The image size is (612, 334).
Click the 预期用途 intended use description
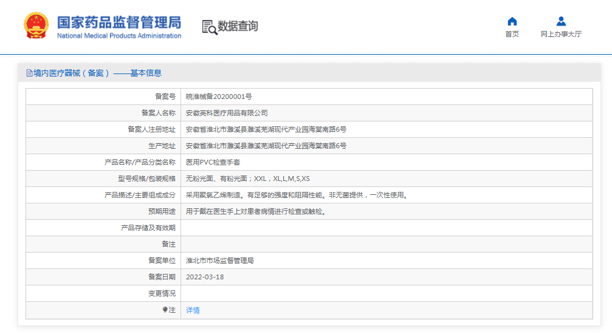256,211
